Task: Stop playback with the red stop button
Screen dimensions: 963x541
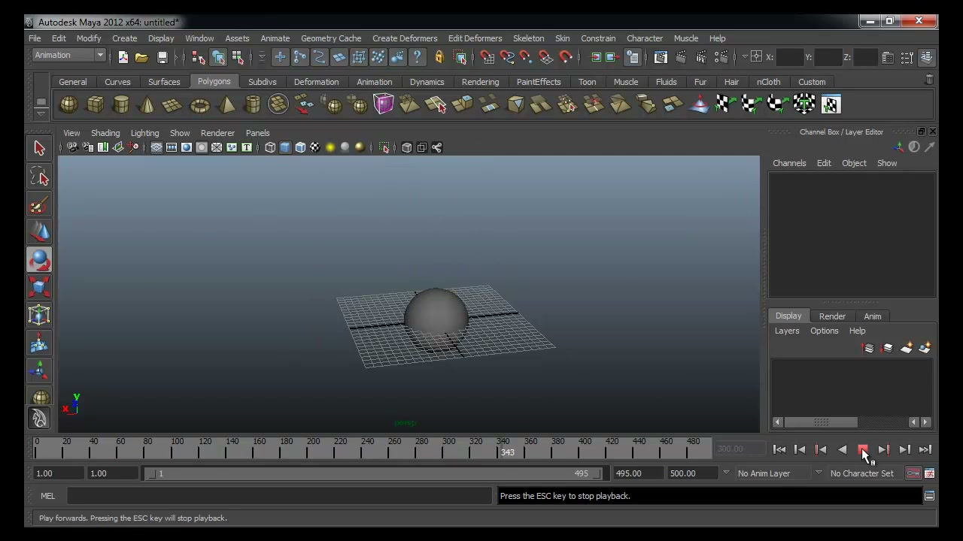Action: (863, 449)
